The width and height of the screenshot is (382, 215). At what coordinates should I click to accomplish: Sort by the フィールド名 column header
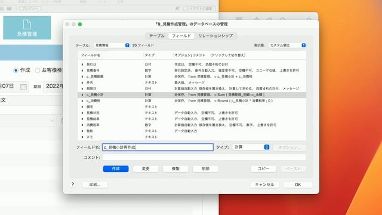(x=91, y=55)
